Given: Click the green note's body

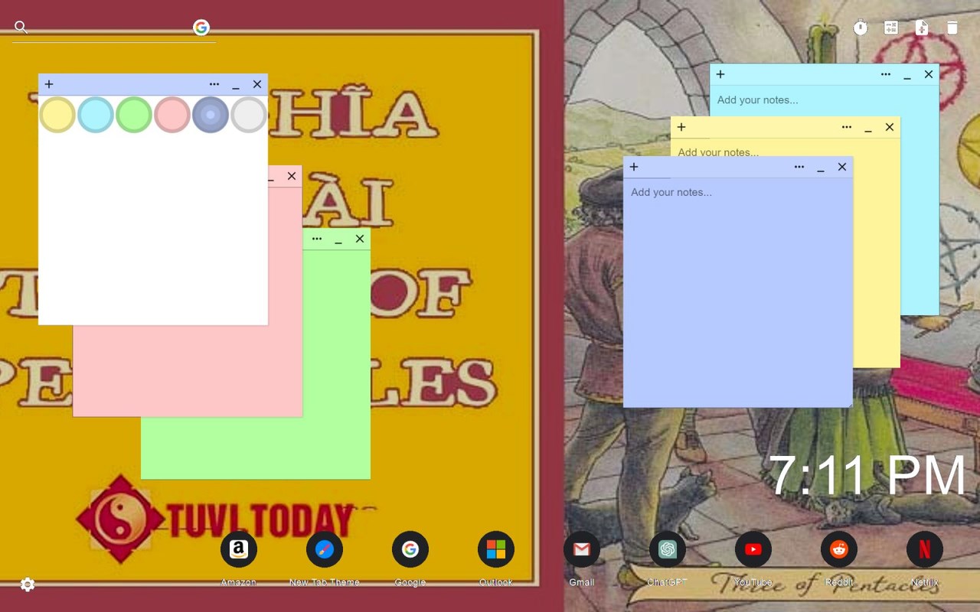Looking at the screenshot, I should (x=336, y=363).
